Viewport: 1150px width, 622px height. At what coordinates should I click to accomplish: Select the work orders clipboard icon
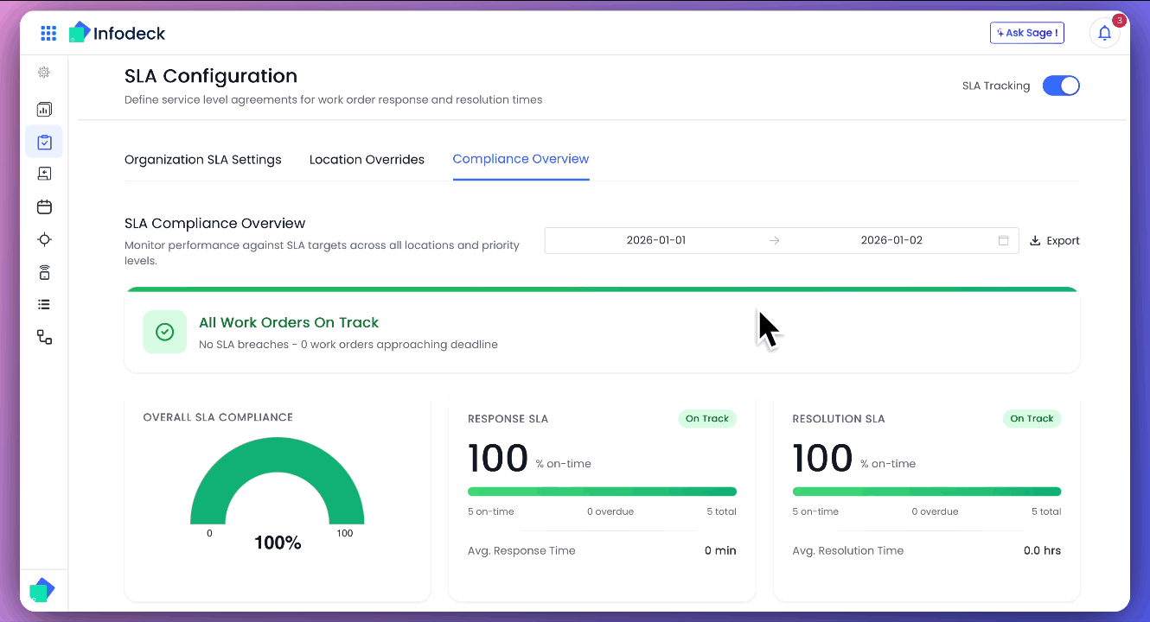click(x=44, y=141)
